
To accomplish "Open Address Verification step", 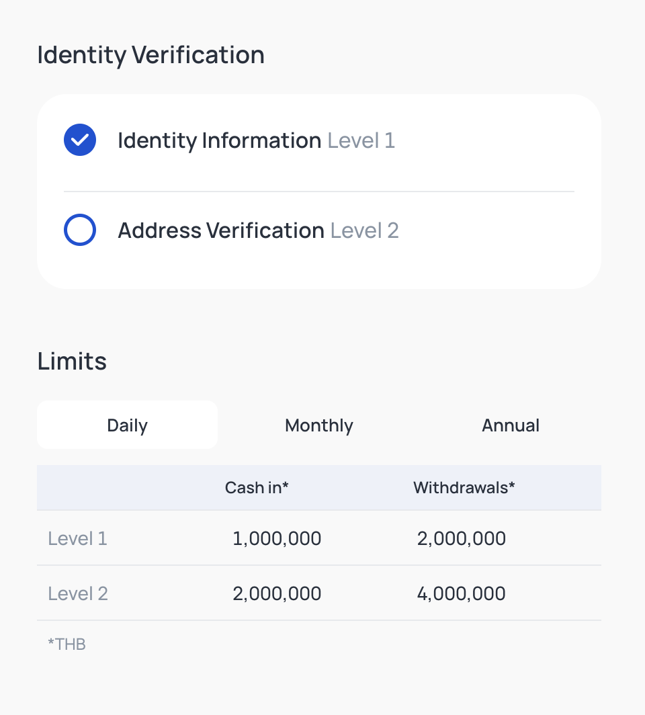I will 318,230.
